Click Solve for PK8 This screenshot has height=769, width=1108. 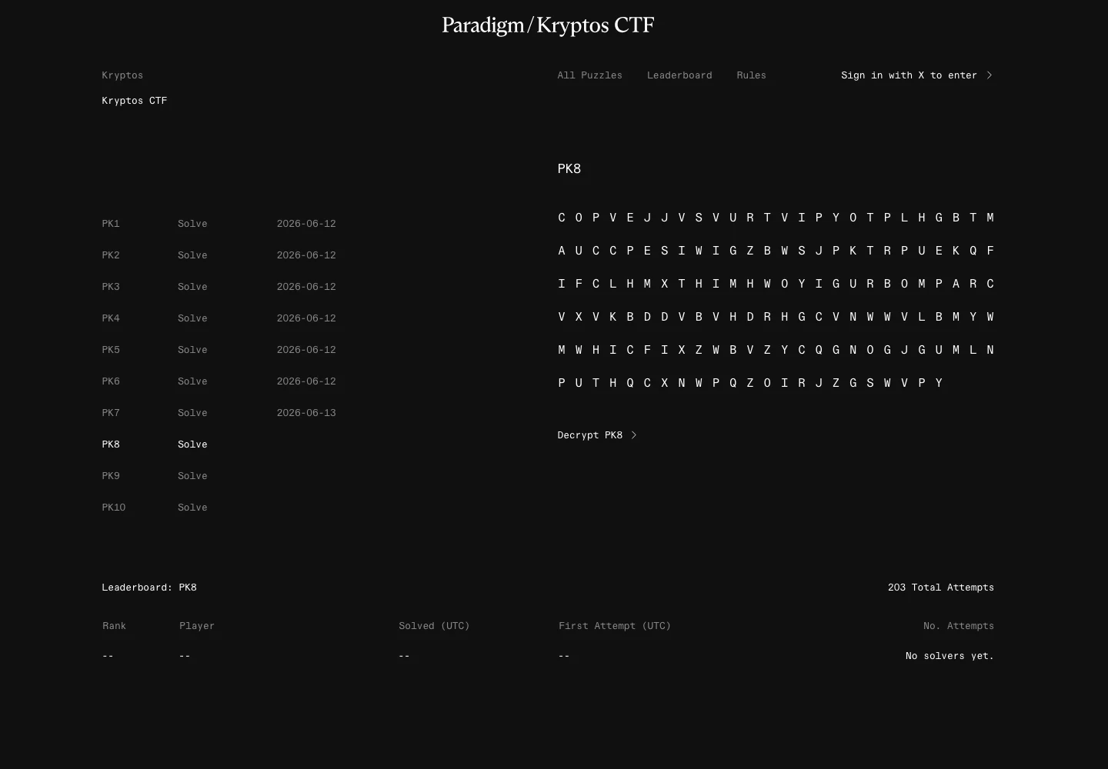point(192,444)
